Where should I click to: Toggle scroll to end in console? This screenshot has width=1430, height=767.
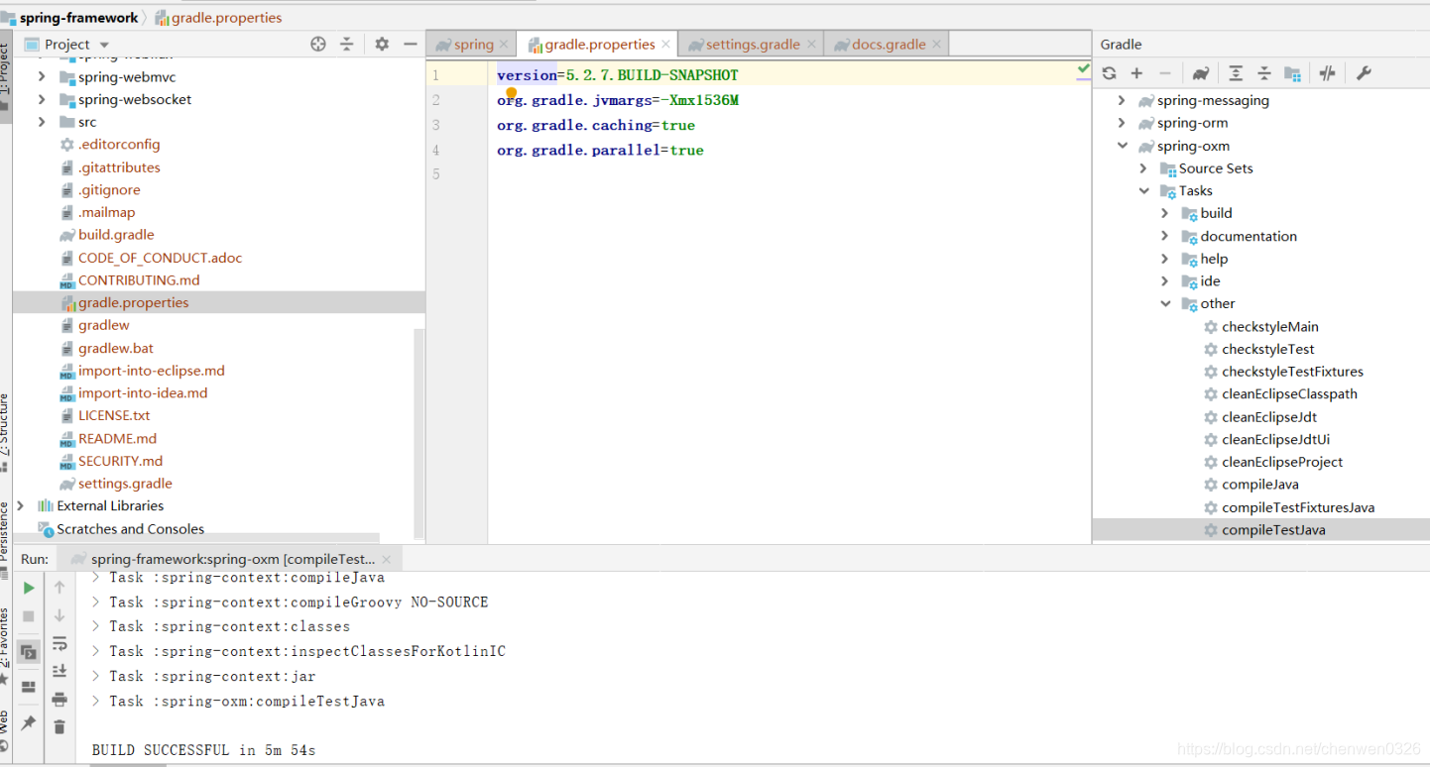(x=60, y=671)
